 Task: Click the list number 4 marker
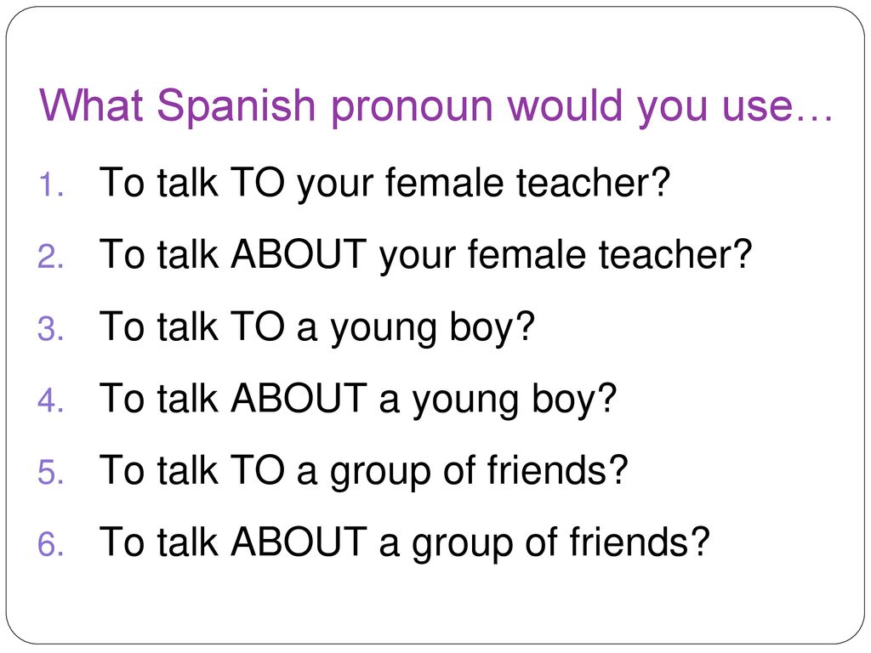click(50, 400)
